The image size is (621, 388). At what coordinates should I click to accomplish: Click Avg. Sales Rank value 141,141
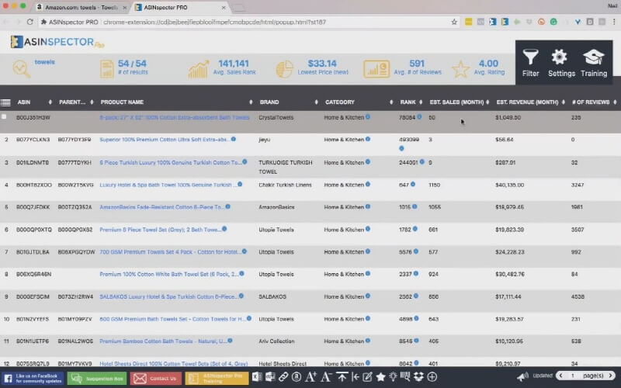234,64
